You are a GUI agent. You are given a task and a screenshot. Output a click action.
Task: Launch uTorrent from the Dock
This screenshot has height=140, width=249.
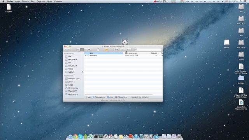coord(91,136)
